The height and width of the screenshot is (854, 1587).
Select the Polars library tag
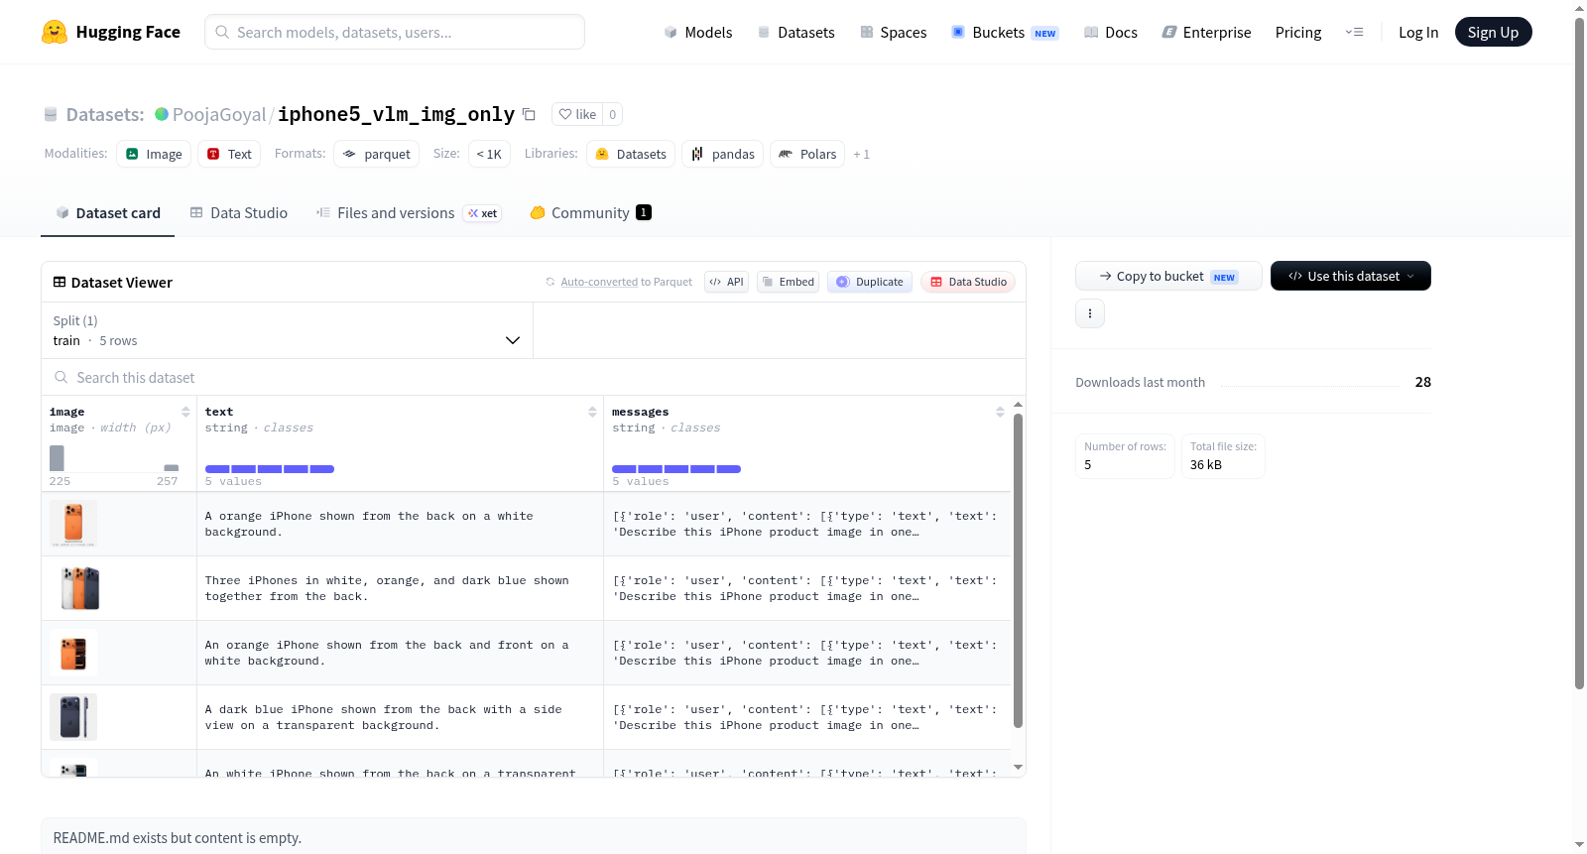(807, 154)
